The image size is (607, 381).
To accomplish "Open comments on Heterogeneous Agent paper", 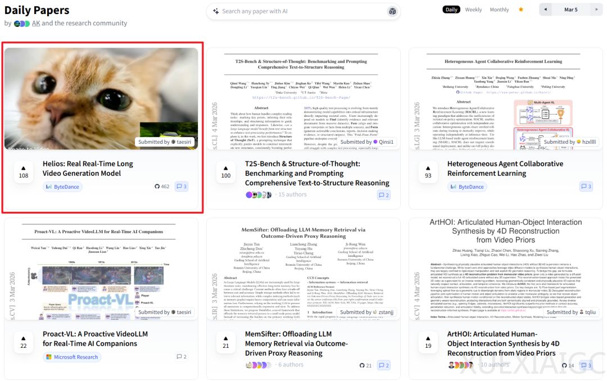I will pos(586,187).
